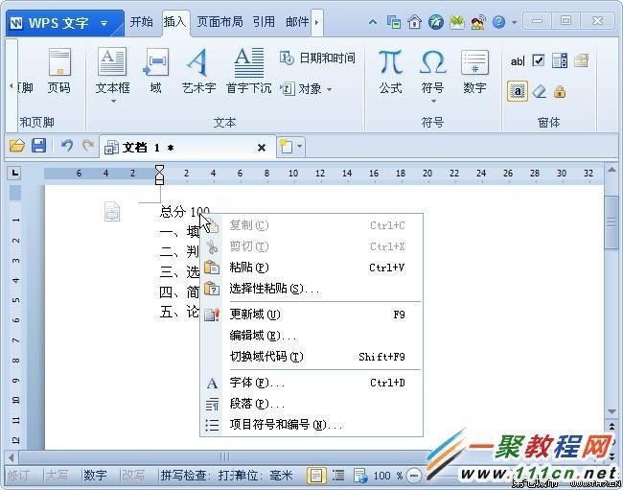Insert checkbox form field icon

539,60
